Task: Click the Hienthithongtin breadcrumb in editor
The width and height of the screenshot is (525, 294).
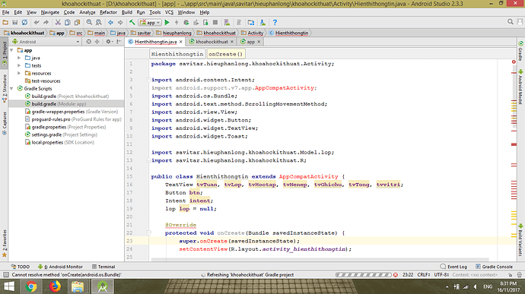Action: [x=177, y=54]
